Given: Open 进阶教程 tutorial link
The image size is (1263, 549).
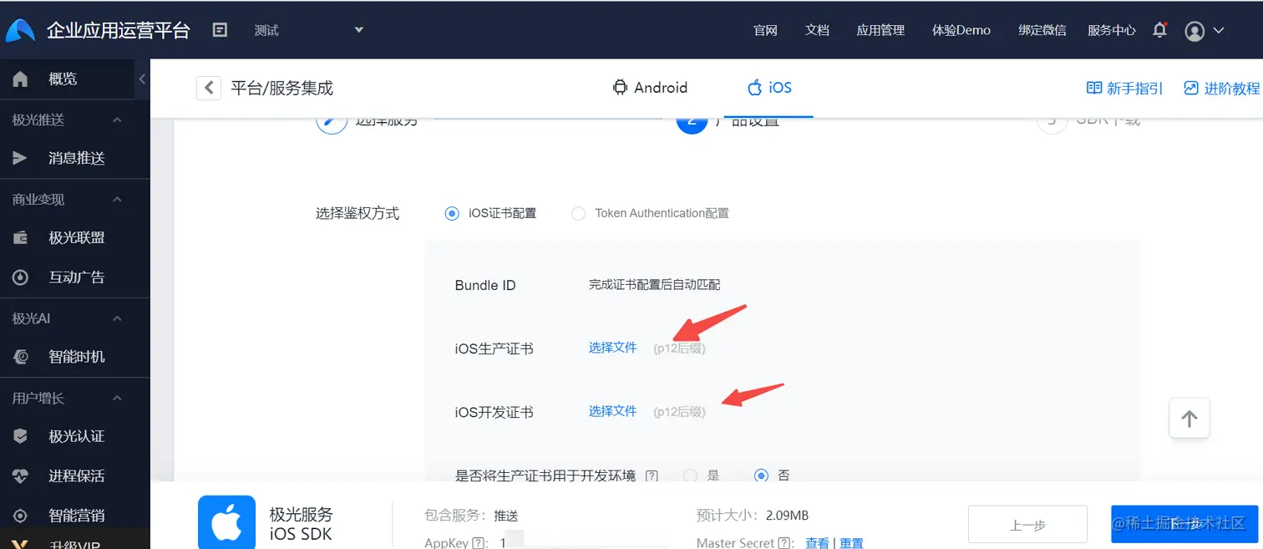Looking at the screenshot, I should click(1221, 88).
